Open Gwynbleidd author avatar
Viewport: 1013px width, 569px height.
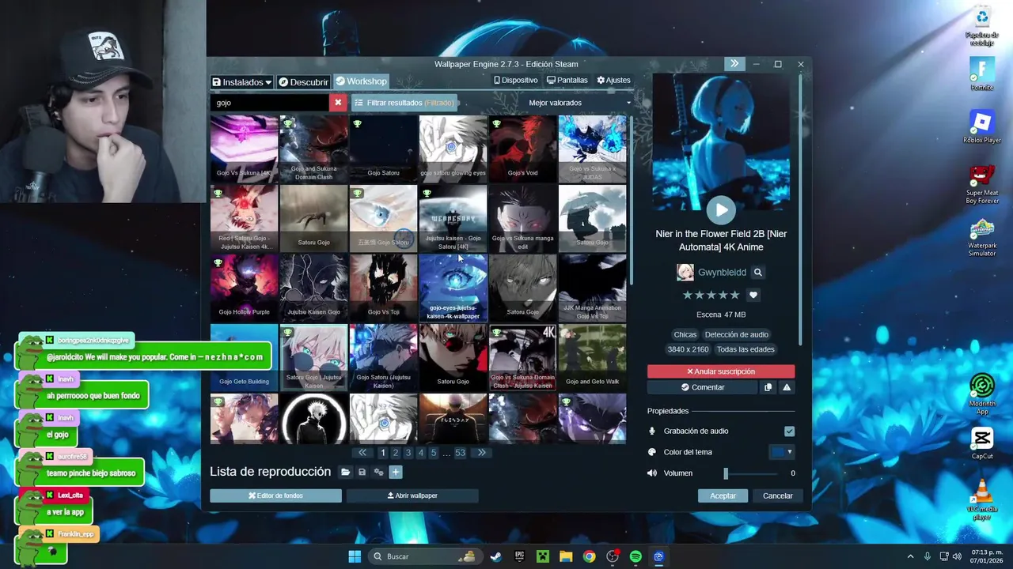(x=685, y=272)
